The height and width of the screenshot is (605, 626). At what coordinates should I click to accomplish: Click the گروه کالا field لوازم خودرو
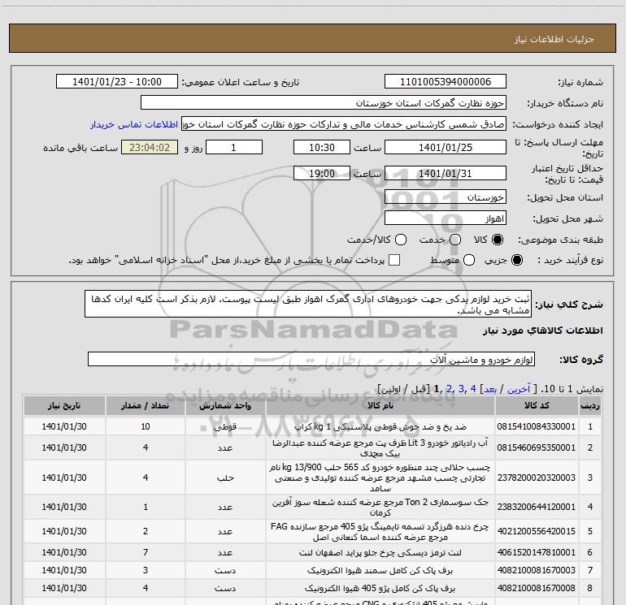point(311,359)
